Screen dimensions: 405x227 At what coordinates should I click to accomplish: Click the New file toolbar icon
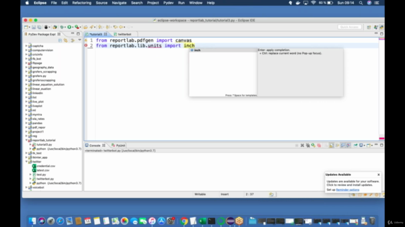tap(26, 27)
